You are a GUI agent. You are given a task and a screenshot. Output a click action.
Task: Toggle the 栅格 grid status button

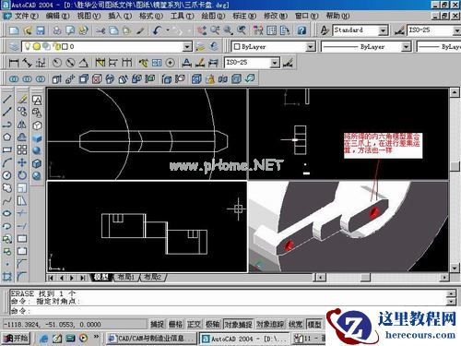point(175,324)
